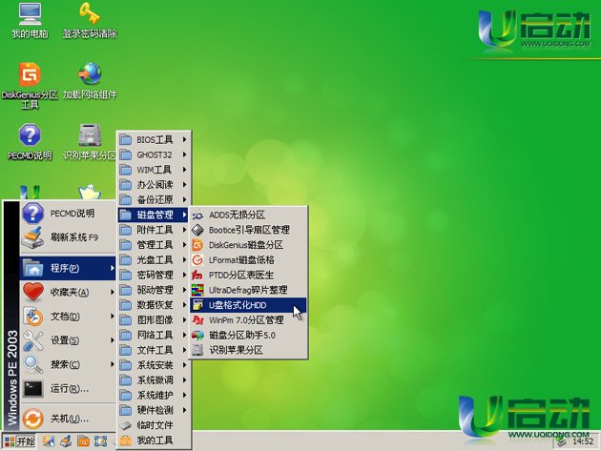The image size is (601, 451).
Task: Expand the 光盘工具 folder submenu
Action: (x=154, y=259)
